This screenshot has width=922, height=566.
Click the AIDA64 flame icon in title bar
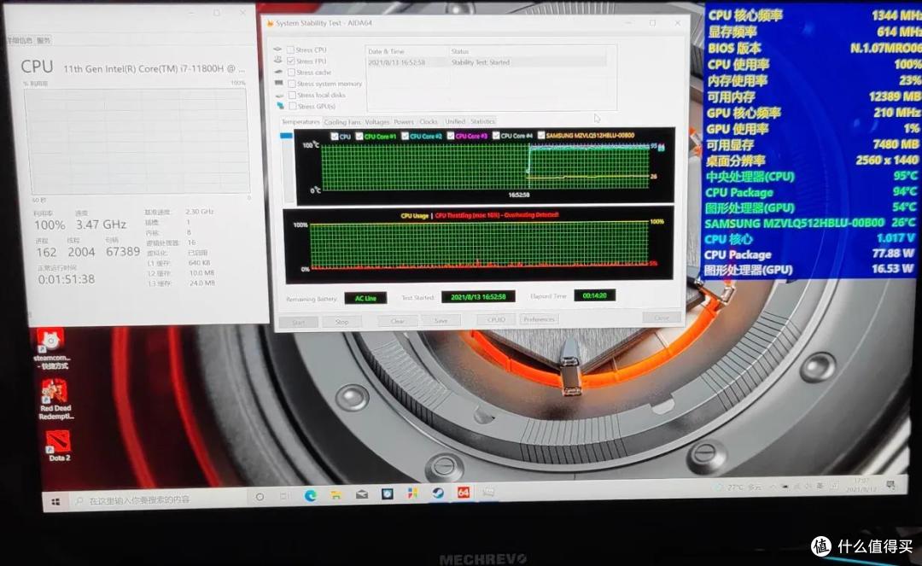click(x=270, y=23)
